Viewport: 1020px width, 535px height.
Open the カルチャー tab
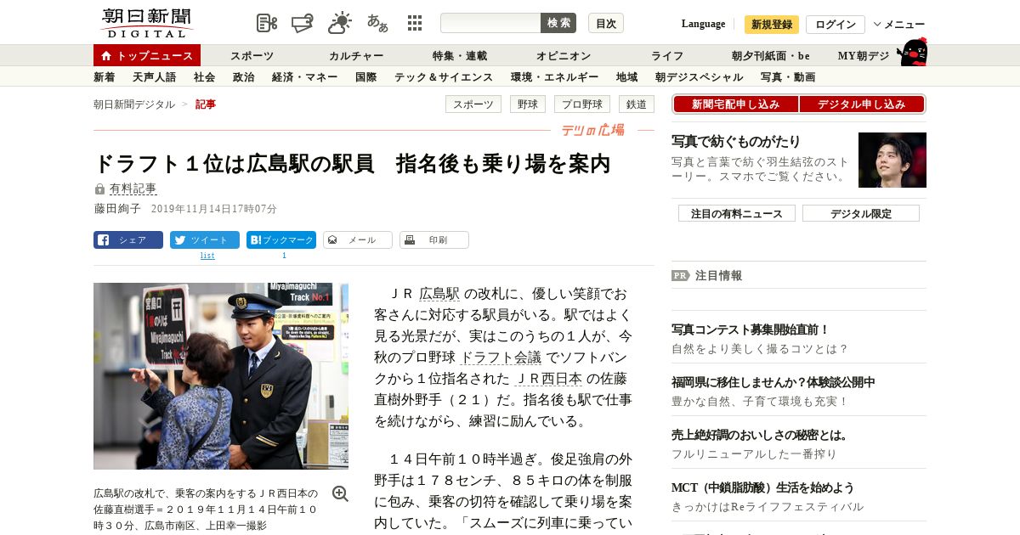pos(356,56)
